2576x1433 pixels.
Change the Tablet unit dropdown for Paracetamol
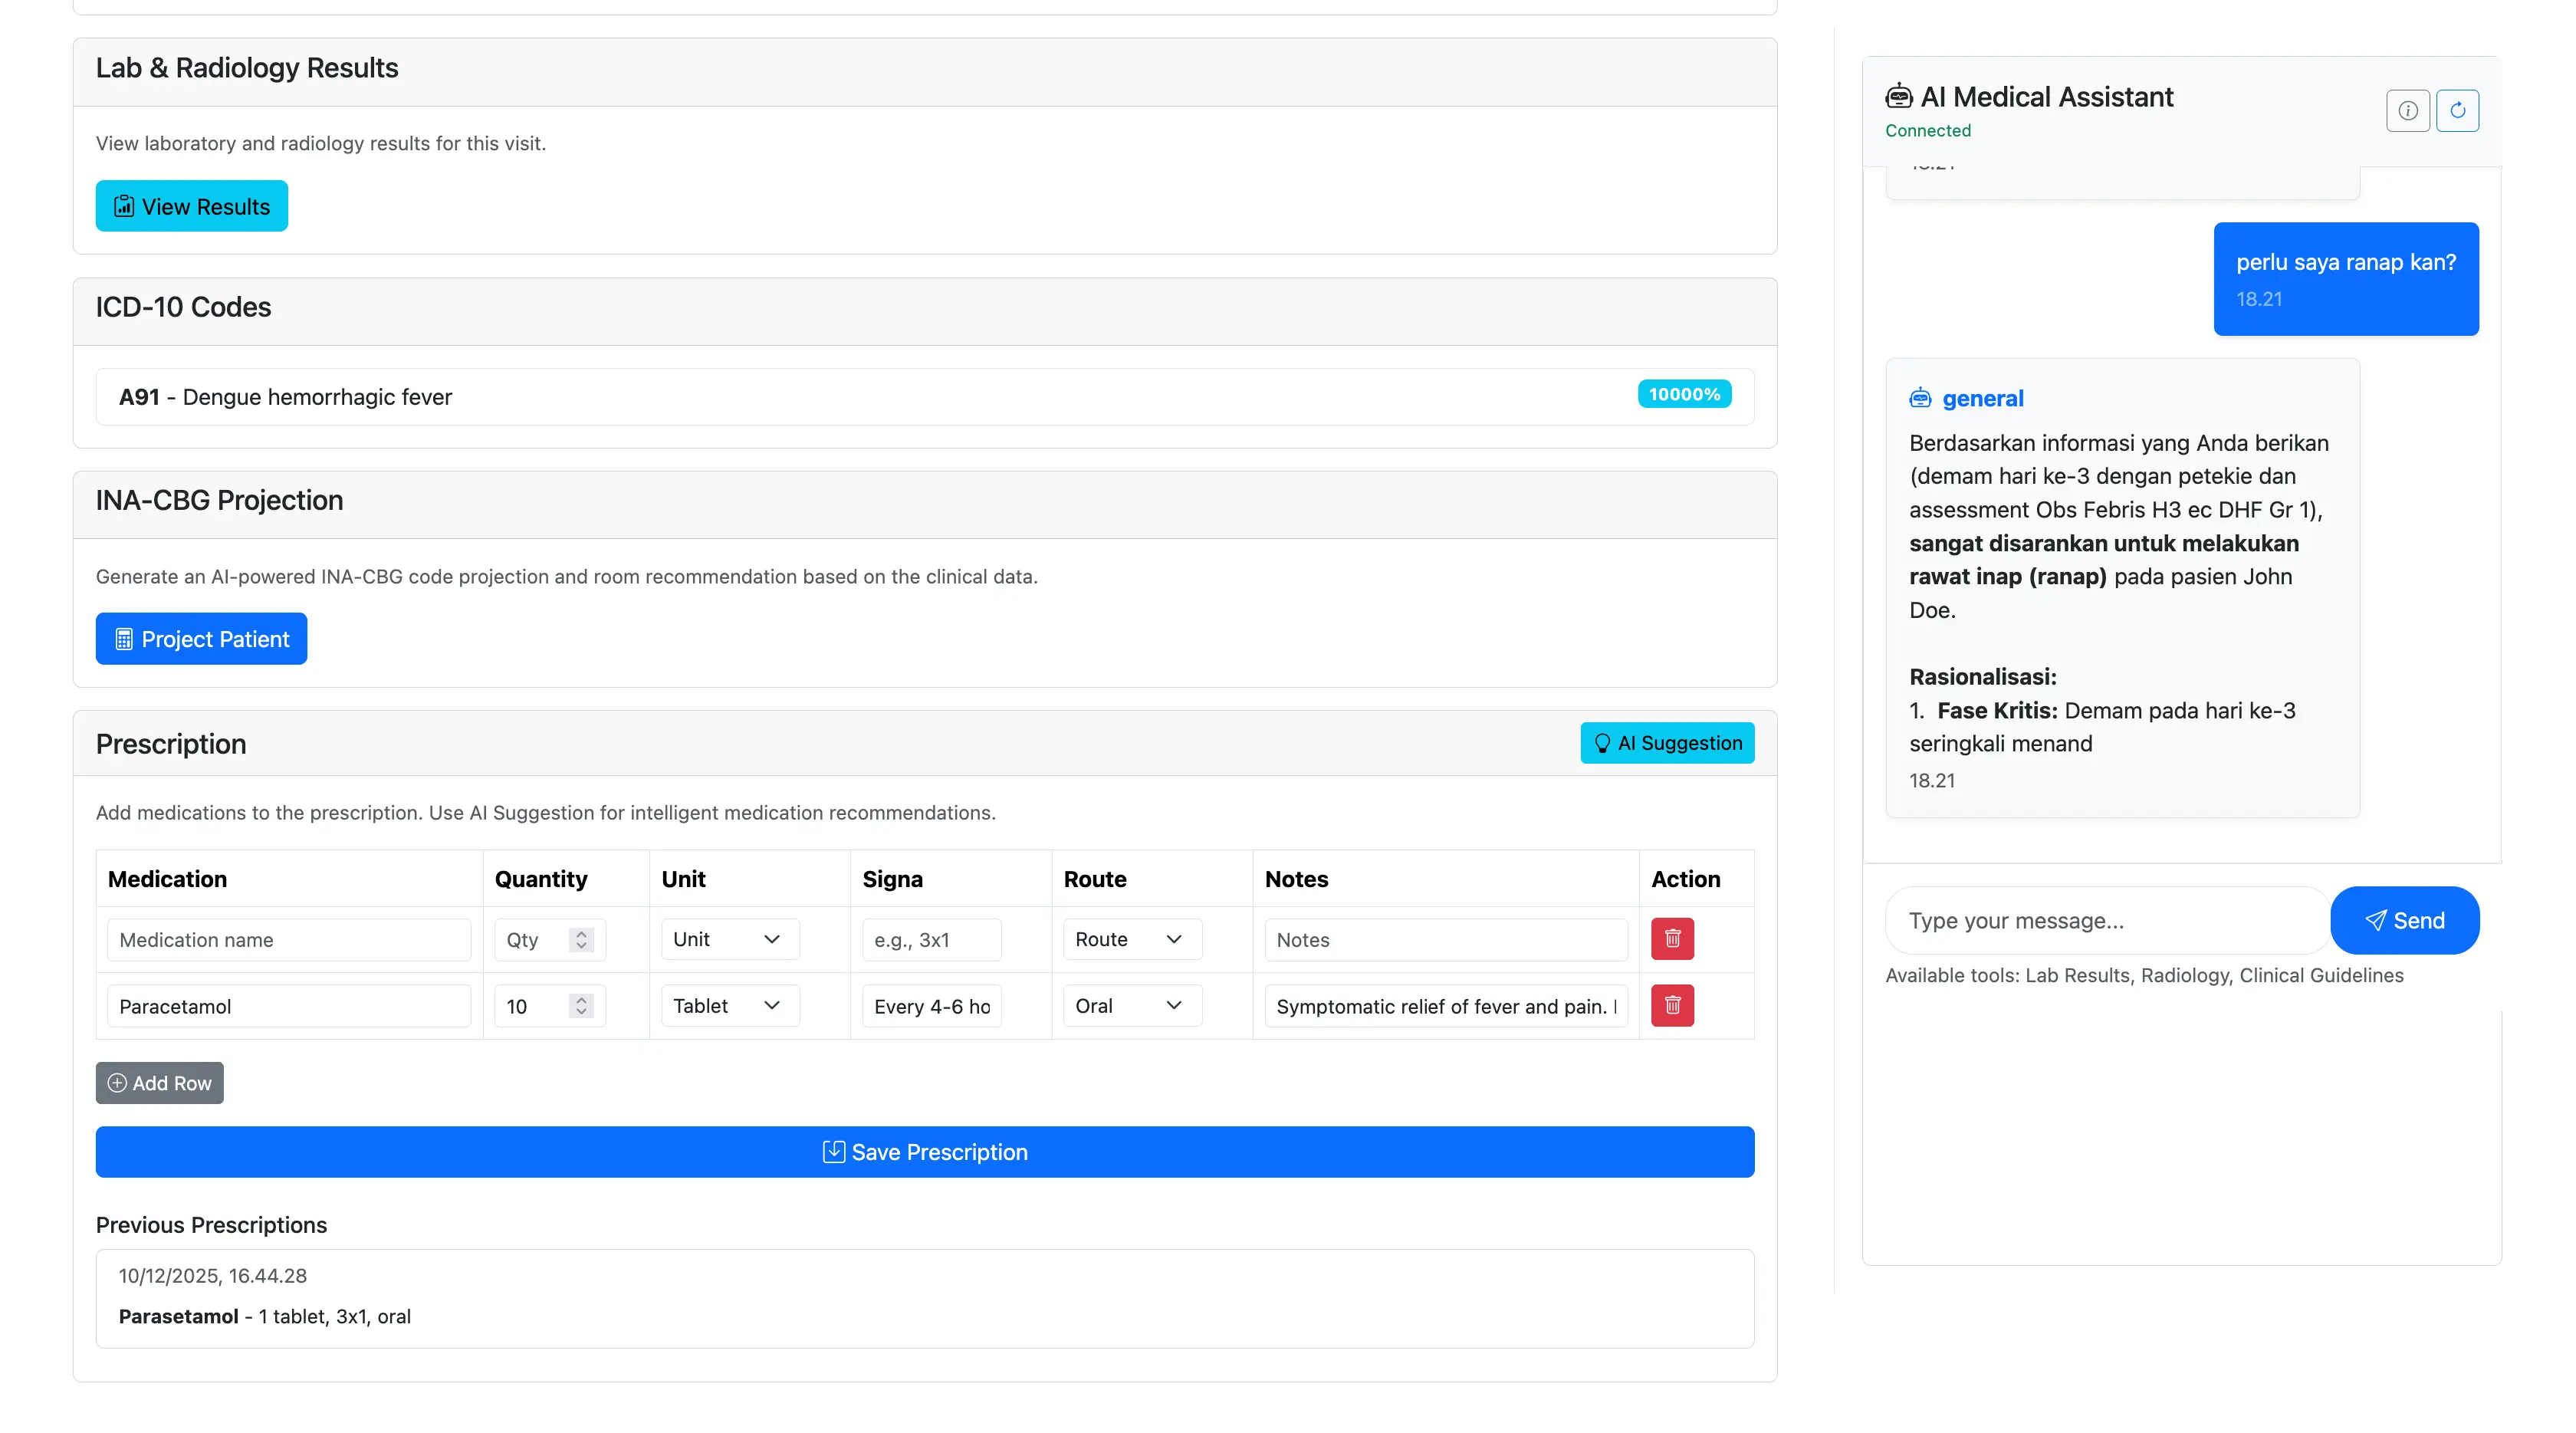pos(729,1005)
